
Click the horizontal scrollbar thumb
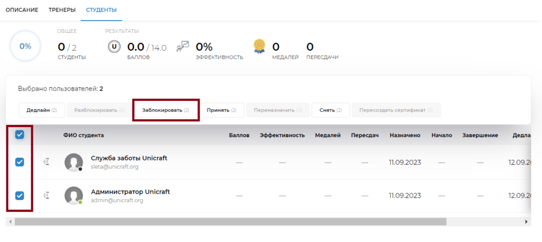(231, 221)
